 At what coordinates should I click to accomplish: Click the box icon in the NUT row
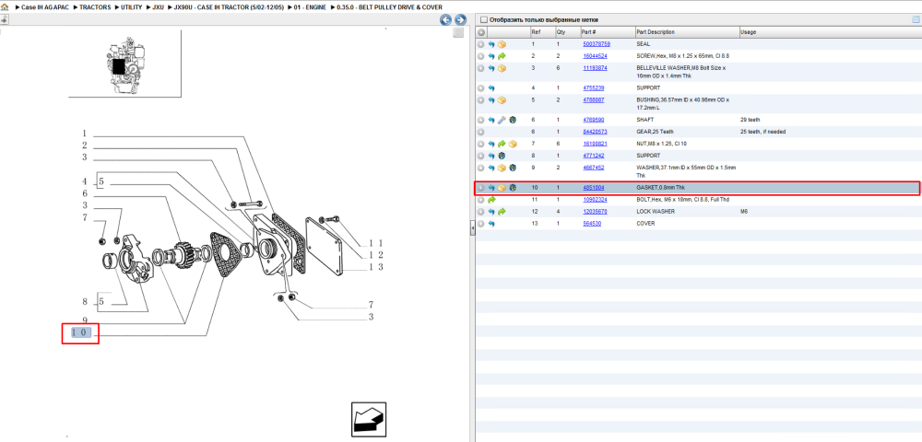[512, 144]
